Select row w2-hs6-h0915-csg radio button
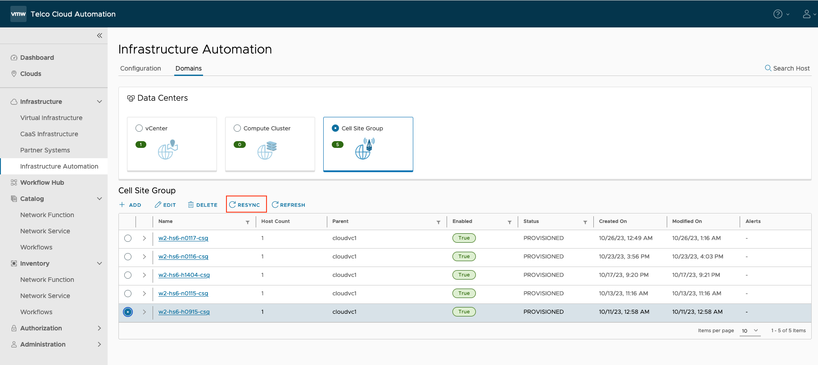Screen dimensions: 818x365 click(128, 312)
